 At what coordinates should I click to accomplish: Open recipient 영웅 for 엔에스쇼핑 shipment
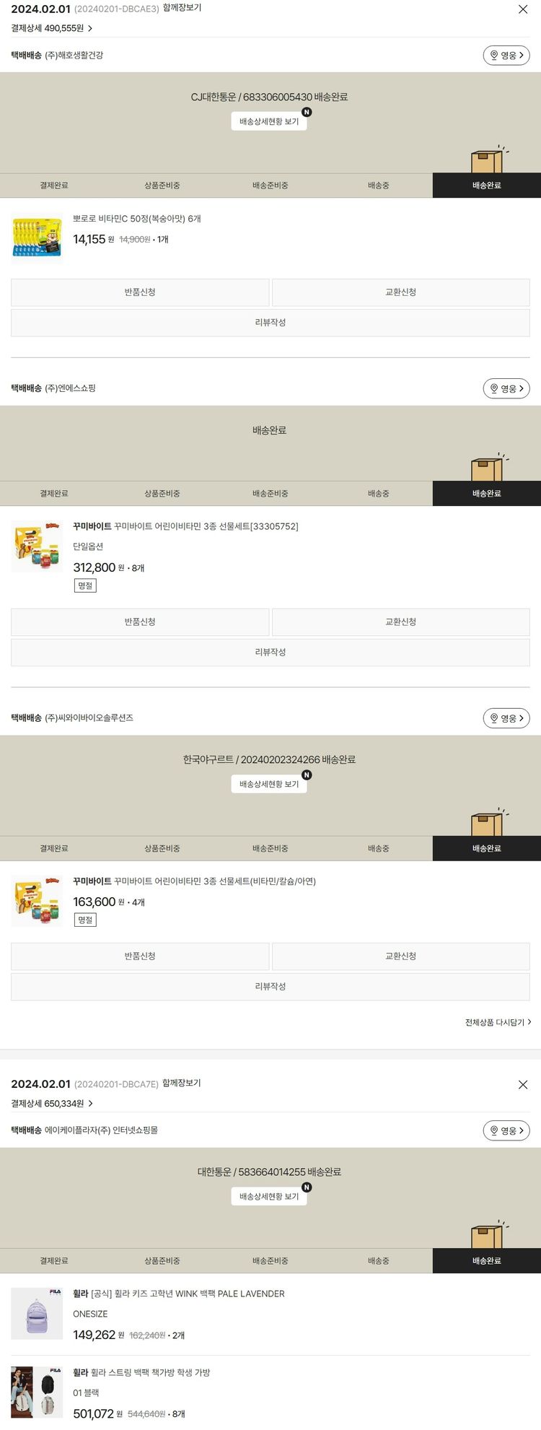pos(506,388)
